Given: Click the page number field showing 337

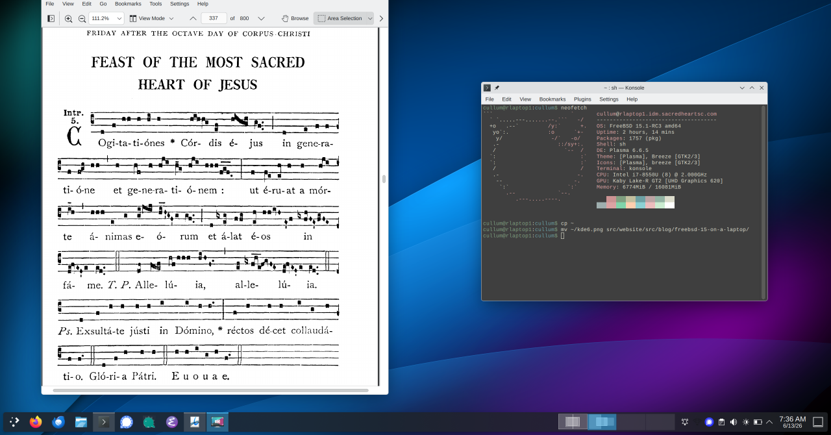Looking at the screenshot, I should 214,18.
